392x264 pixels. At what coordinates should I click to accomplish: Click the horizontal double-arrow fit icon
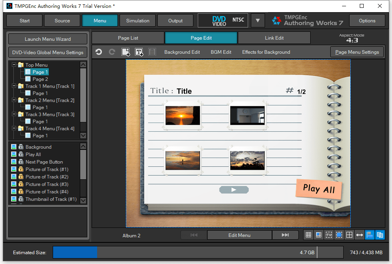coord(359,235)
